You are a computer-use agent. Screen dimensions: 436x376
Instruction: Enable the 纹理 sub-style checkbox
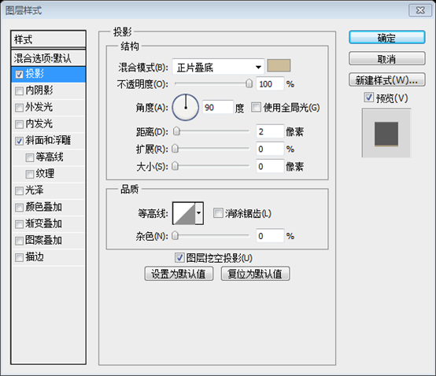[29, 175]
